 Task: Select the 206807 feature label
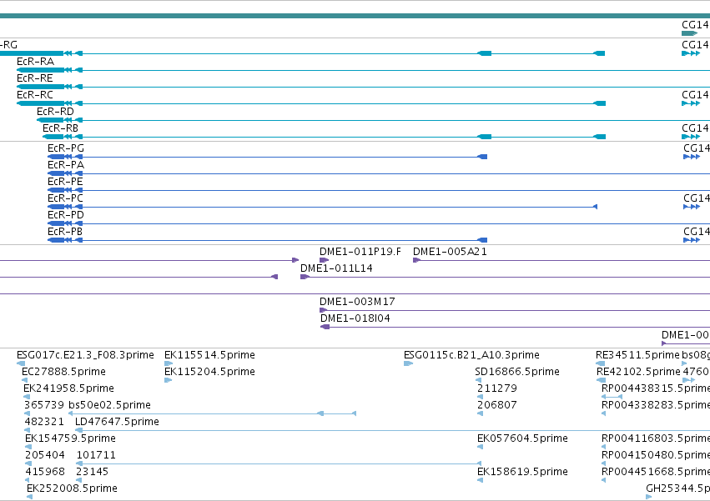pos(497,405)
